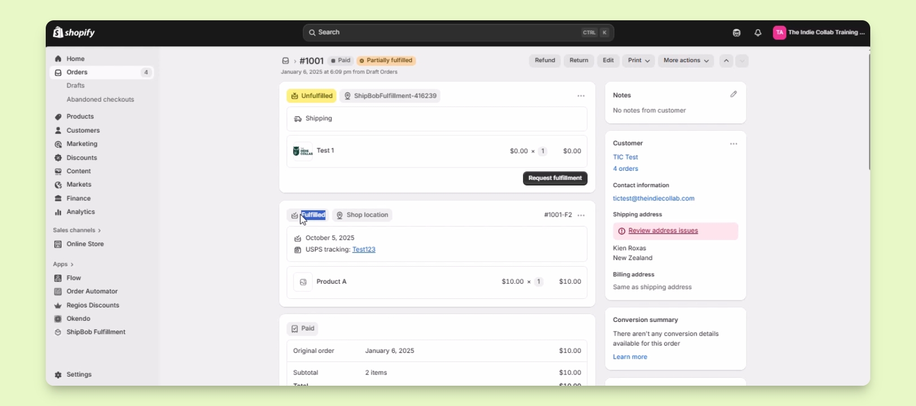
Task: Open Abandoned checkouts in the sidebar
Action: 101,100
